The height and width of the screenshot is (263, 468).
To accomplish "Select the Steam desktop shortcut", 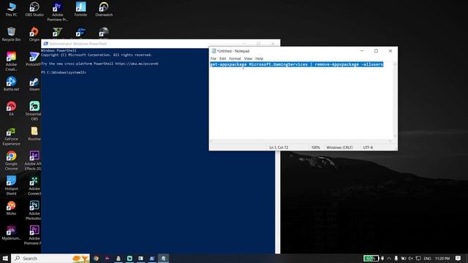I will click(34, 84).
